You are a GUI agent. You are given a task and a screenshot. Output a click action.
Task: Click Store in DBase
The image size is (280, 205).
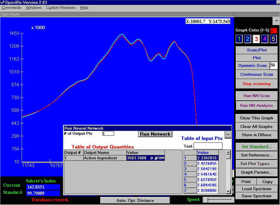click(257, 135)
